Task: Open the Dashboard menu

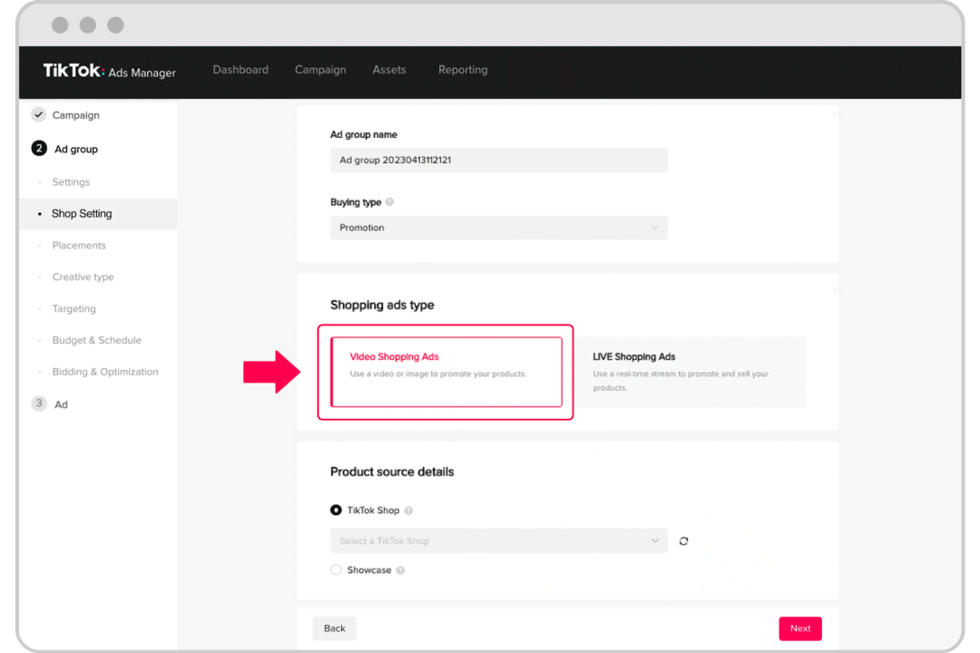Action: 240,70
